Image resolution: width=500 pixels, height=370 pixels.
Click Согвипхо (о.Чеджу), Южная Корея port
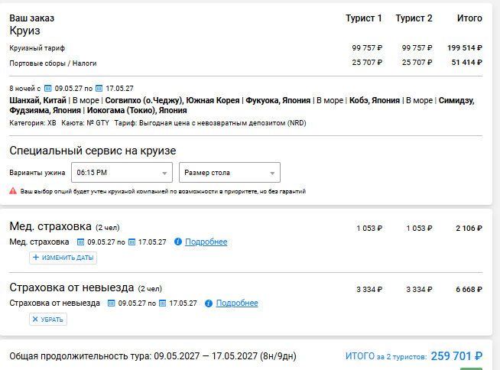coord(172,100)
